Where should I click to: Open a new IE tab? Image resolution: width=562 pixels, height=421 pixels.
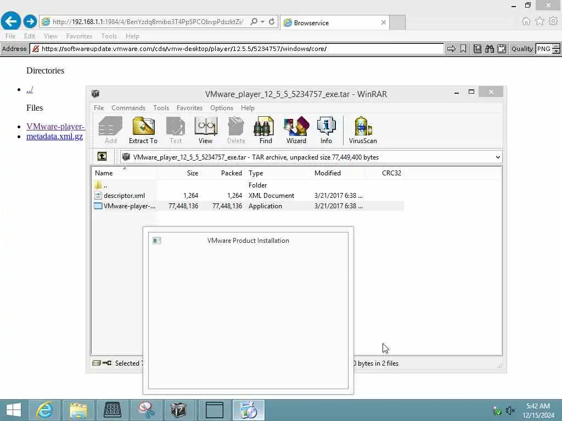coord(397,22)
